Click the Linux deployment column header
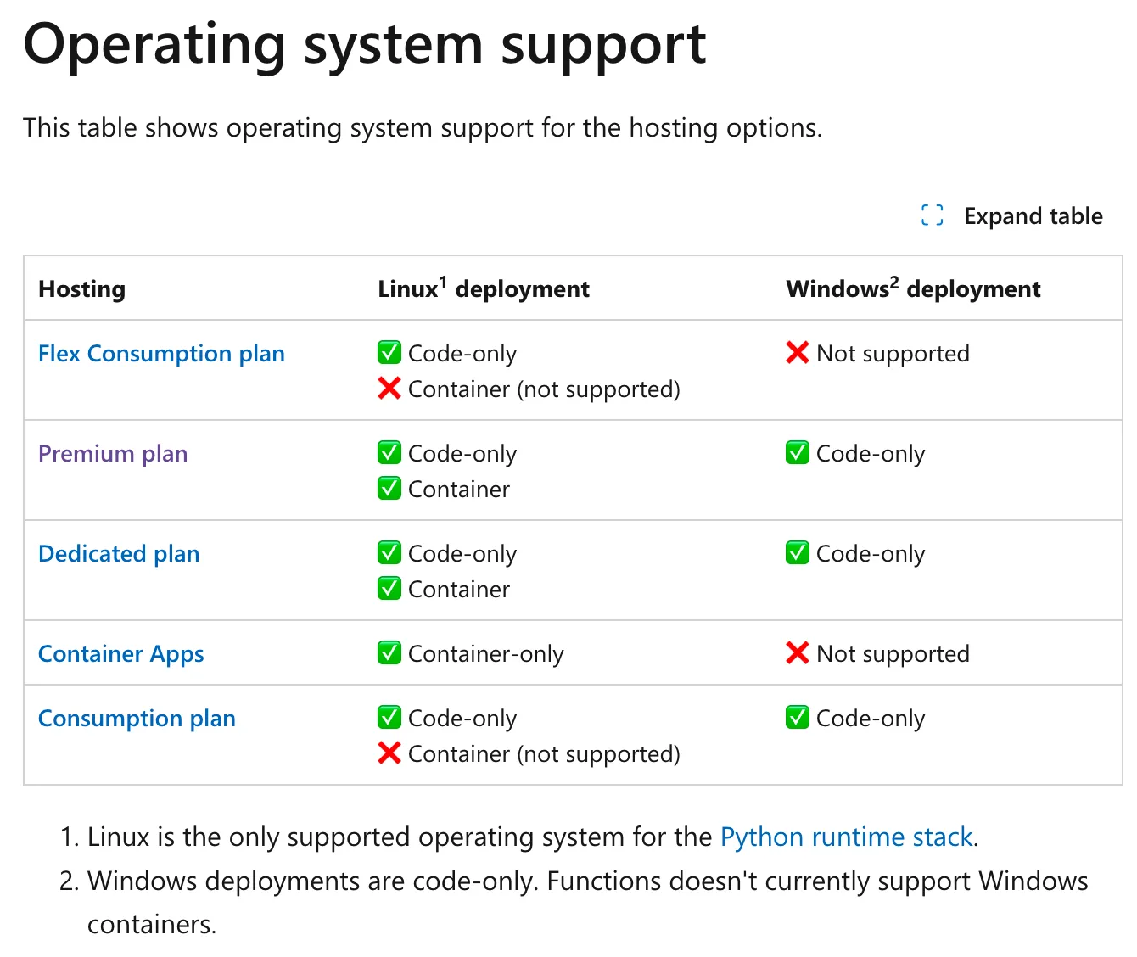Screen dimensions: 1137x957 484,289
